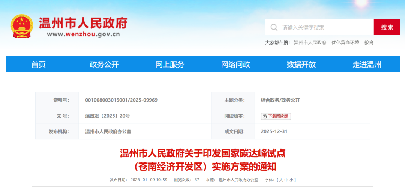Click hot search link 教育
The height and width of the screenshot is (189, 405).
[369, 43]
